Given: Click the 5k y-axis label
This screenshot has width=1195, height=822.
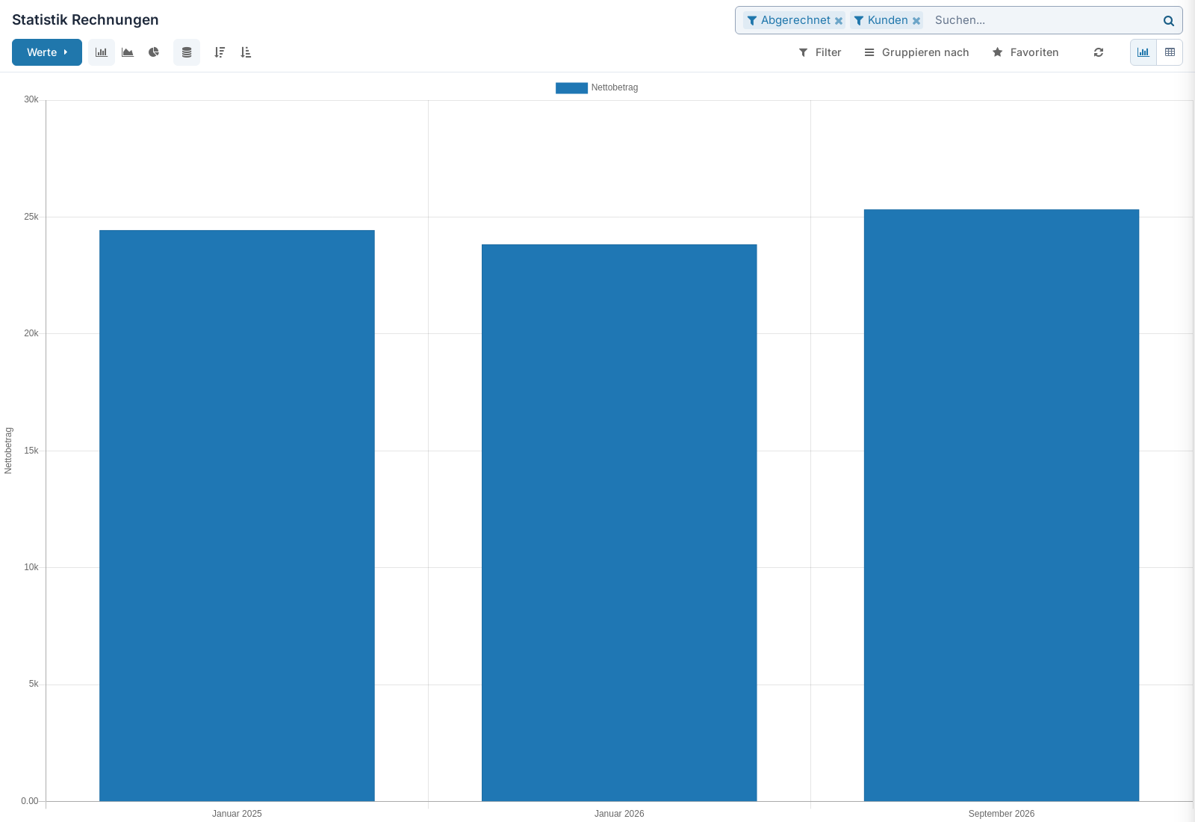Looking at the screenshot, I should 34,684.
